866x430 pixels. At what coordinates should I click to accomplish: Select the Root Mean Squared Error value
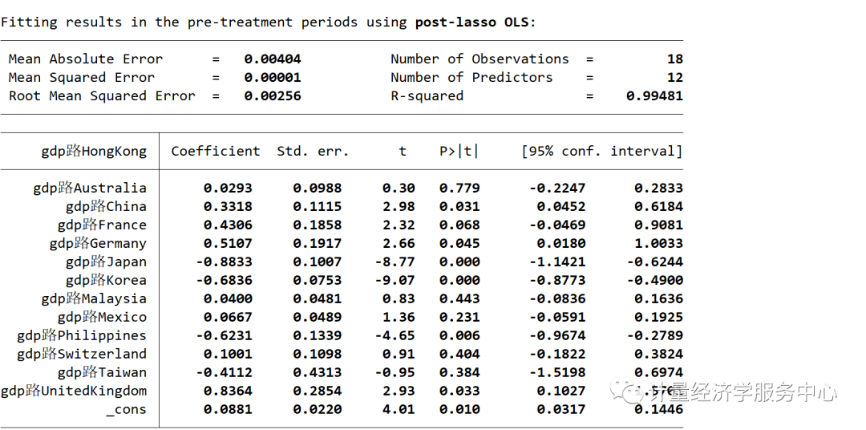click(273, 96)
